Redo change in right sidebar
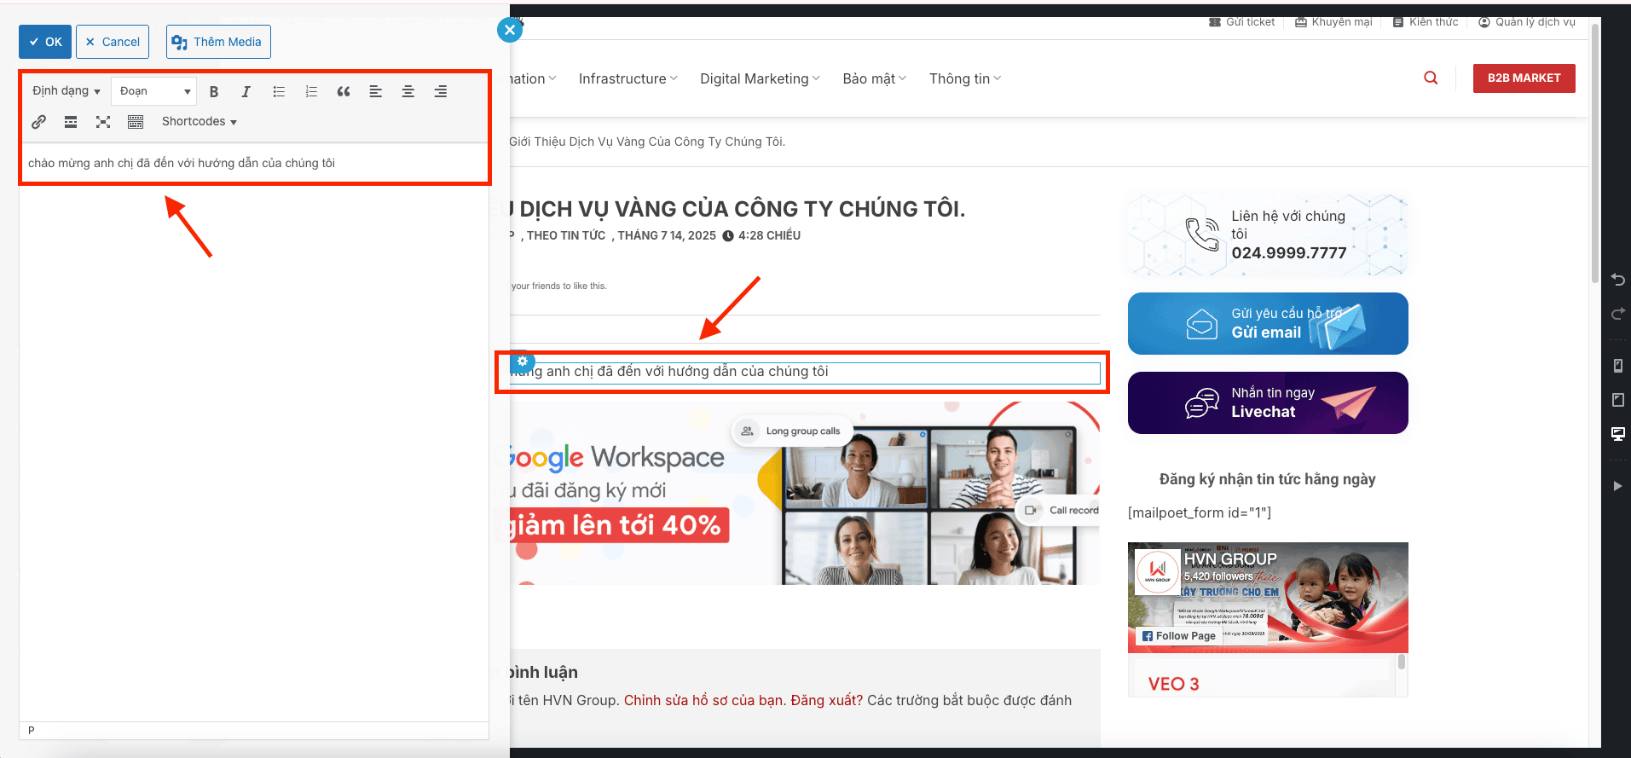 [1617, 315]
